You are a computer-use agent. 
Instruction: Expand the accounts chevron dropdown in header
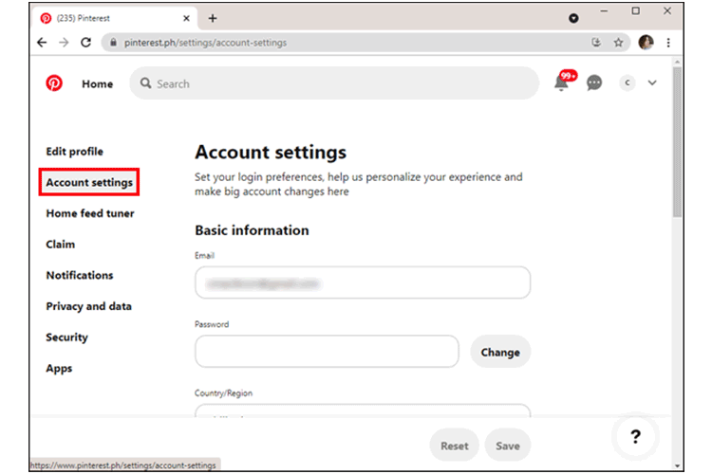pyautogui.click(x=652, y=83)
